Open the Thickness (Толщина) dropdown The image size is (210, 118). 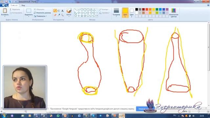pyautogui.click(x=116, y=12)
